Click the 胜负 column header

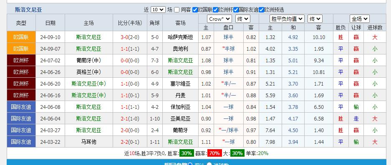click(x=341, y=27)
